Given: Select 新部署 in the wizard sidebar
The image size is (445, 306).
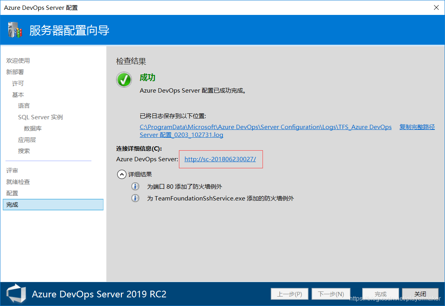Looking at the screenshot, I should pyautogui.click(x=15, y=72).
